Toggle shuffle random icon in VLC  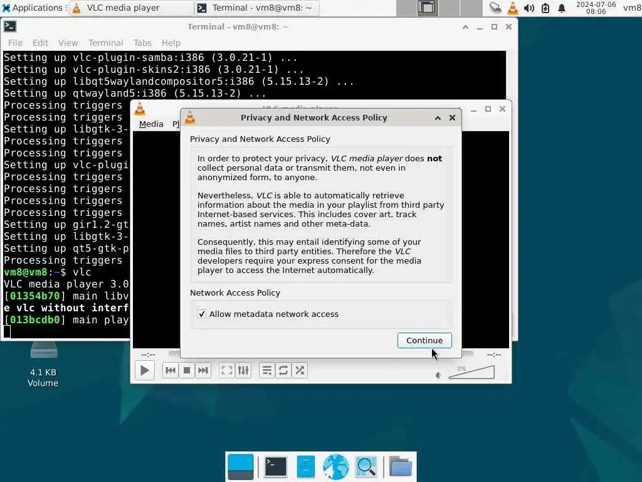coord(300,370)
